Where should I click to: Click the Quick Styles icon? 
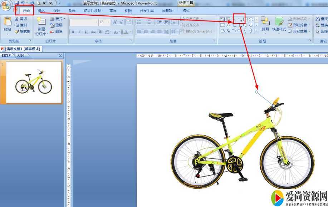(x=279, y=21)
